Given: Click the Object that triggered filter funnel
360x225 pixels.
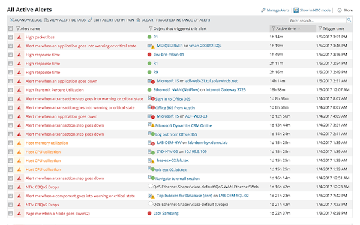Looking at the screenshot, I should pos(151,29).
